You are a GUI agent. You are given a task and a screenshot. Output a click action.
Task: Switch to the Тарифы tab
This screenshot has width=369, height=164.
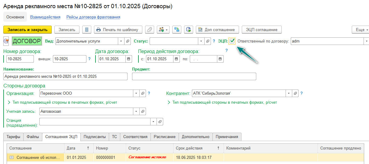click(13, 137)
